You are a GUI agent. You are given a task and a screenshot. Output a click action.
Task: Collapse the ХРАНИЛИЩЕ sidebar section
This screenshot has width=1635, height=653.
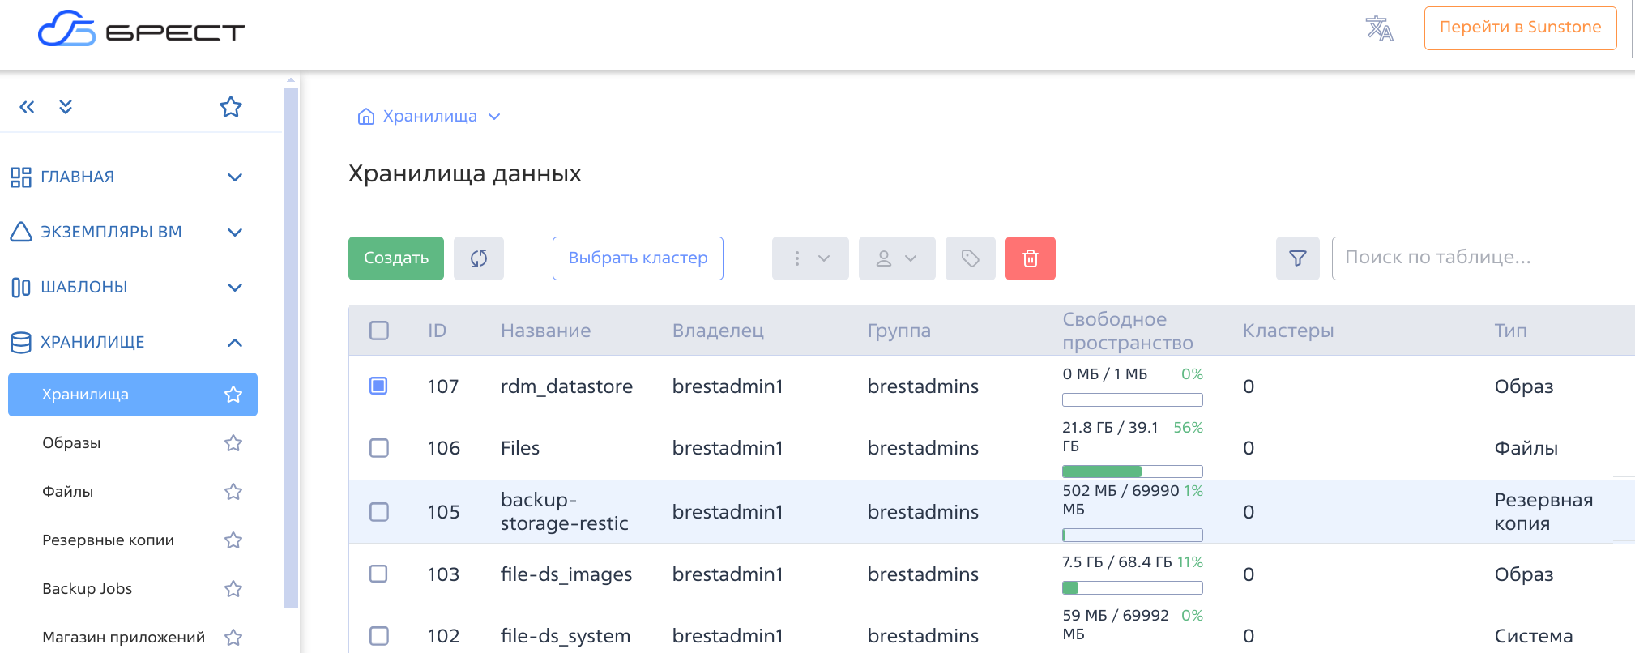coord(234,343)
